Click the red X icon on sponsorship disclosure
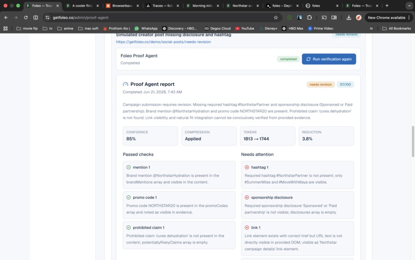The height and width of the screenshot is (260, 415). [247, 197]
